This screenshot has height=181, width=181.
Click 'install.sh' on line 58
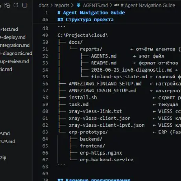[83, 98]
